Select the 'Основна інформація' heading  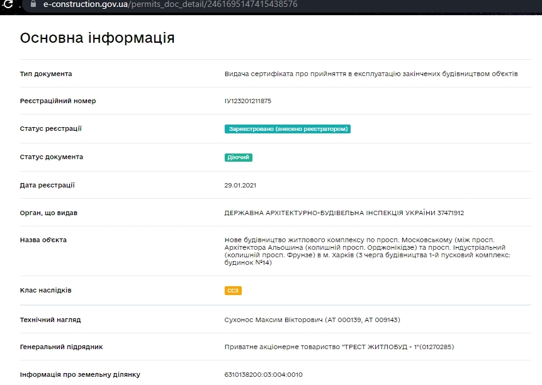coord(97,38)
